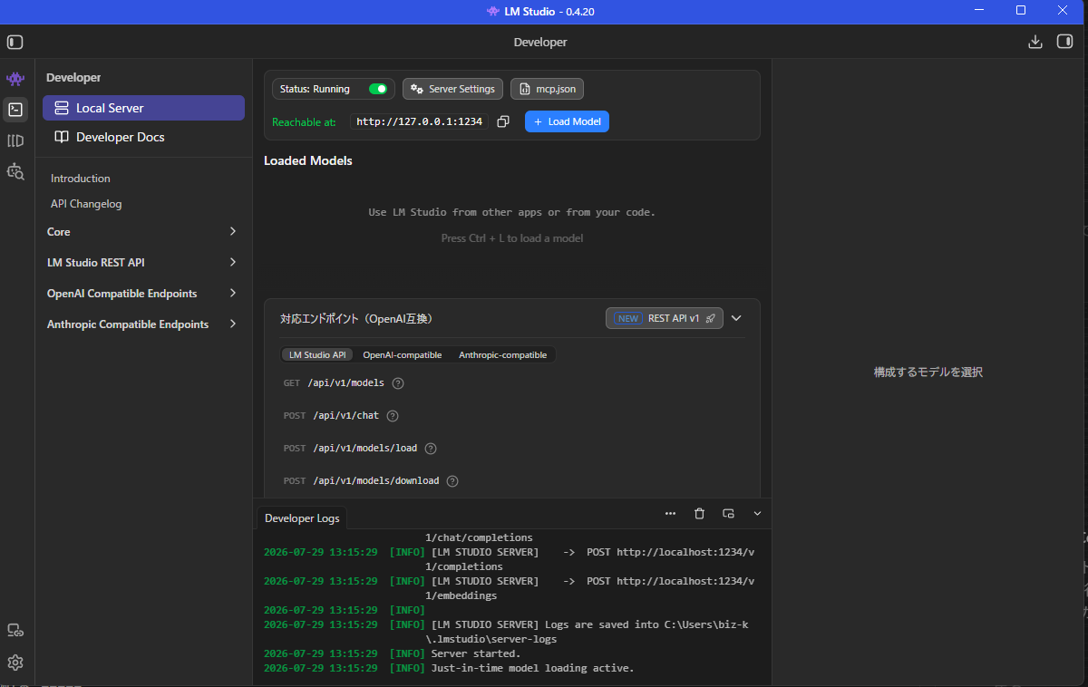Open Server Settings
The height and width of the screenshot is (687, 1088).
(452, 89)
